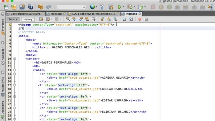Click the Debug Project icon

click(x=130, y=7)
